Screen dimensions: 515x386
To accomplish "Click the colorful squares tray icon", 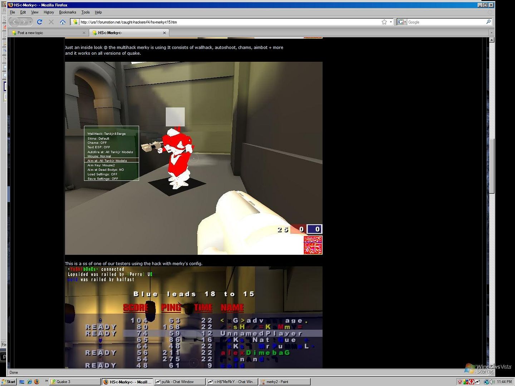I will click(x=466, y=382).
